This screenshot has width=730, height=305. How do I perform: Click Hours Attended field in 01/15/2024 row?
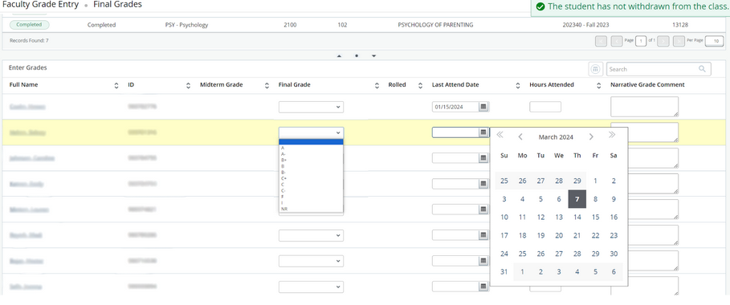coord(545,107)
